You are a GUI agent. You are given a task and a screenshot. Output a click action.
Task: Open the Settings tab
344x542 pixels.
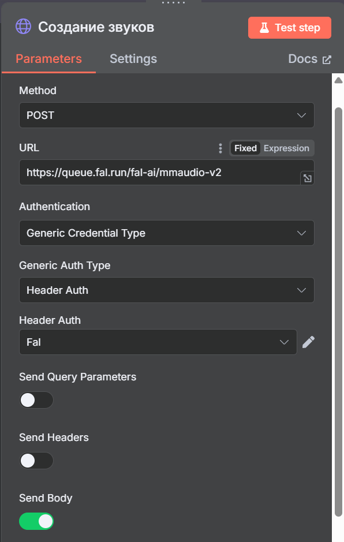click(x=133, y=59)
